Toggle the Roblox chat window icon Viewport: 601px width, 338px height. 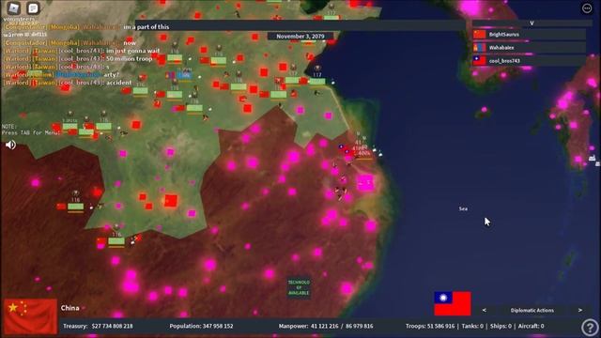pos(34,8)
